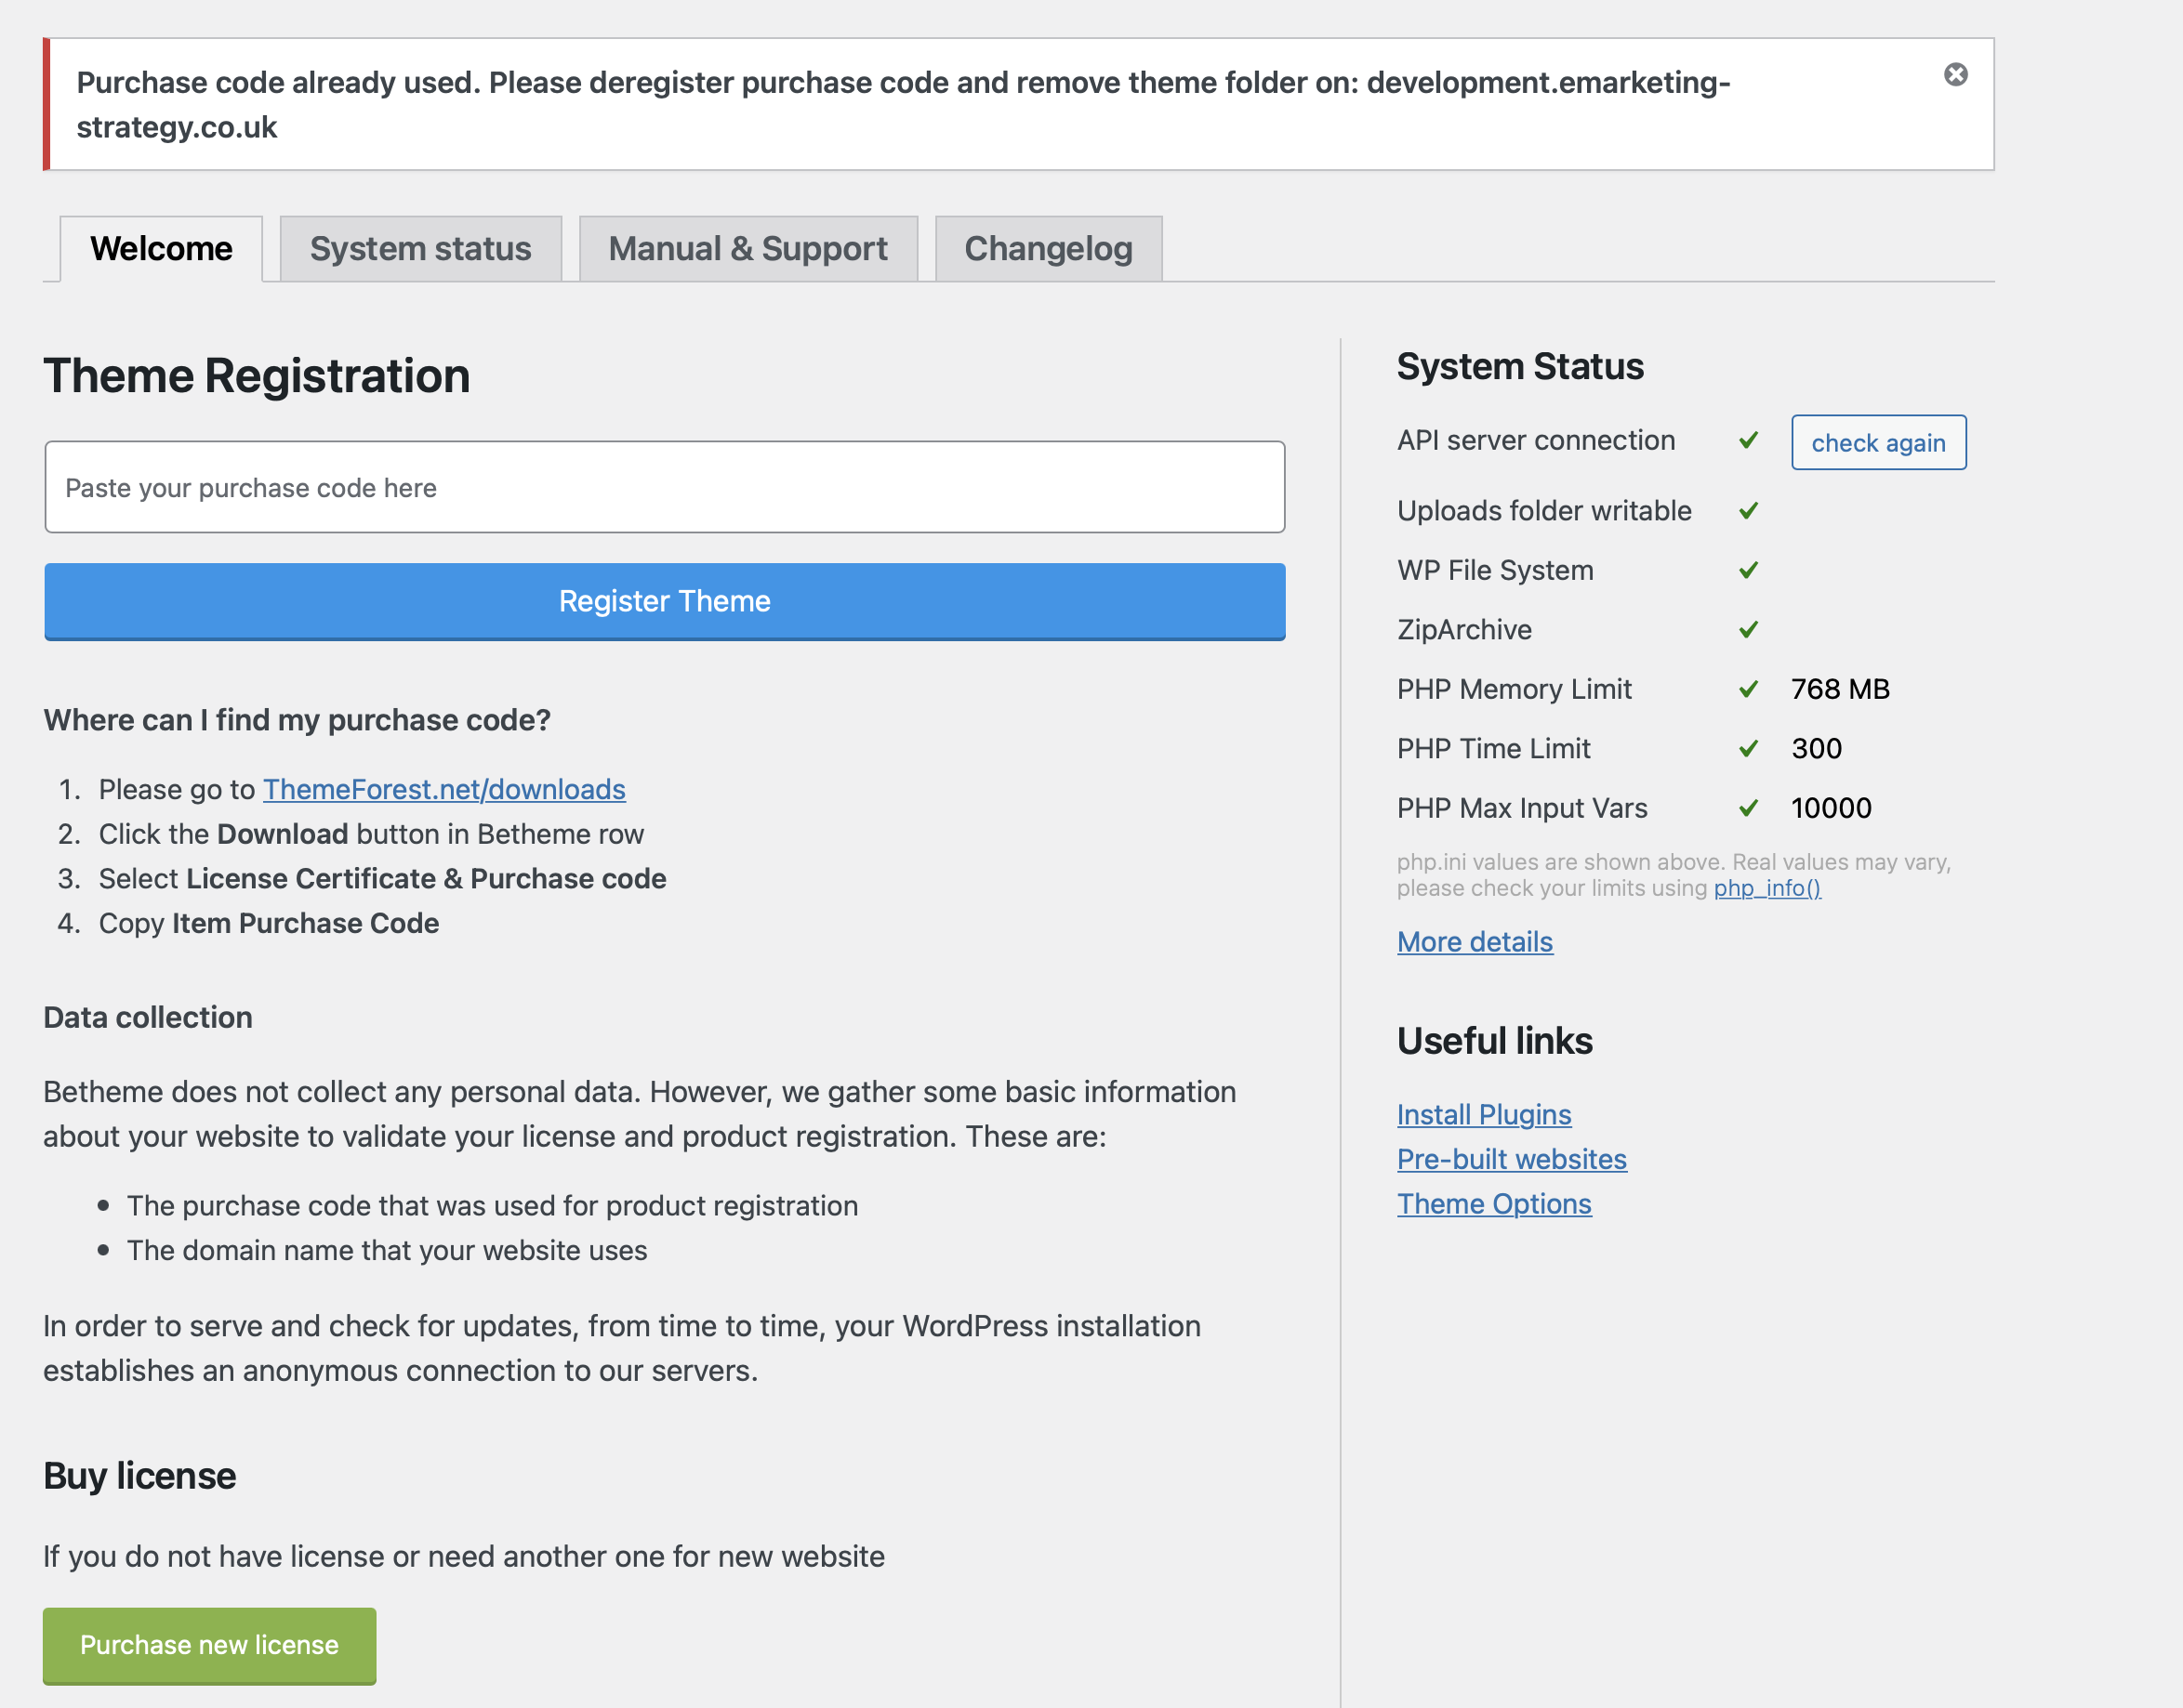Screen dimensions: 2183x1708
Task: Click the PHP Memory Limit label
Action: click(x=1514, y=689)
